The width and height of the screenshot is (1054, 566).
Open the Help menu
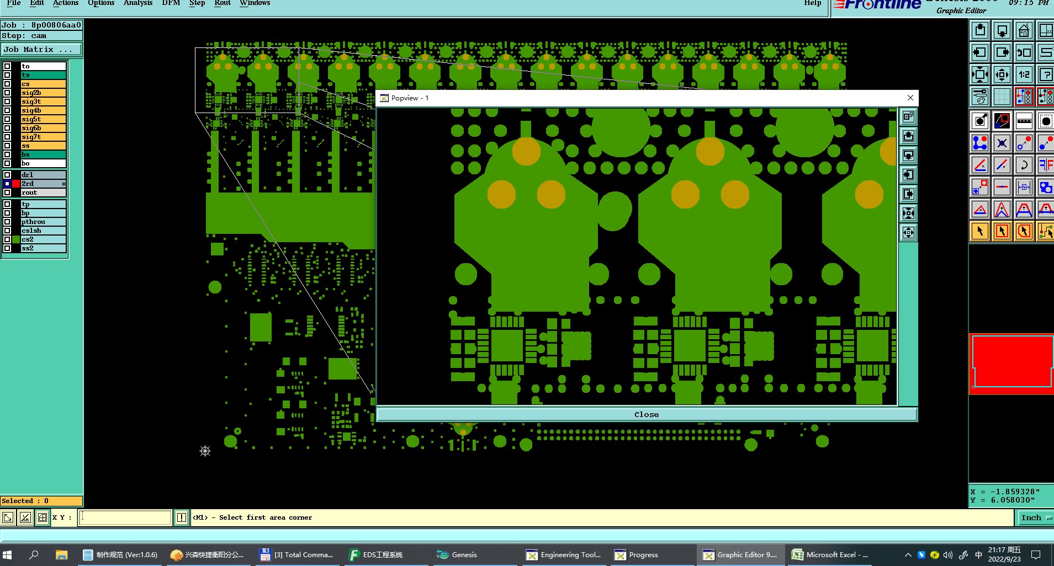(813, 3)
